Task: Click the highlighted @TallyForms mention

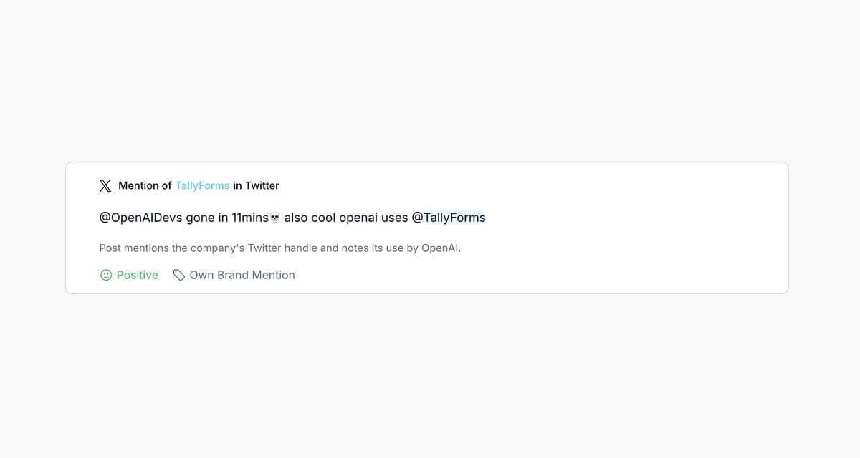Action: (x=449, y=218)
